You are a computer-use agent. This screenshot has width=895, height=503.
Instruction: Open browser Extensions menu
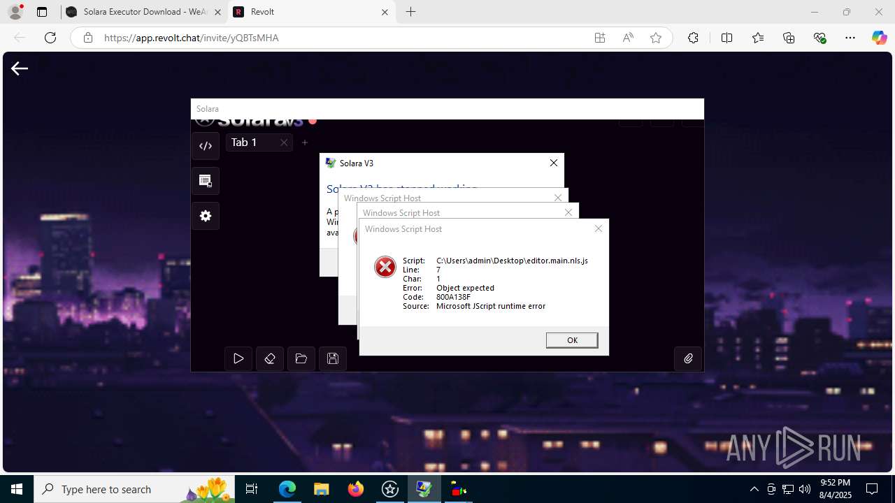click(x=693, y=38)
